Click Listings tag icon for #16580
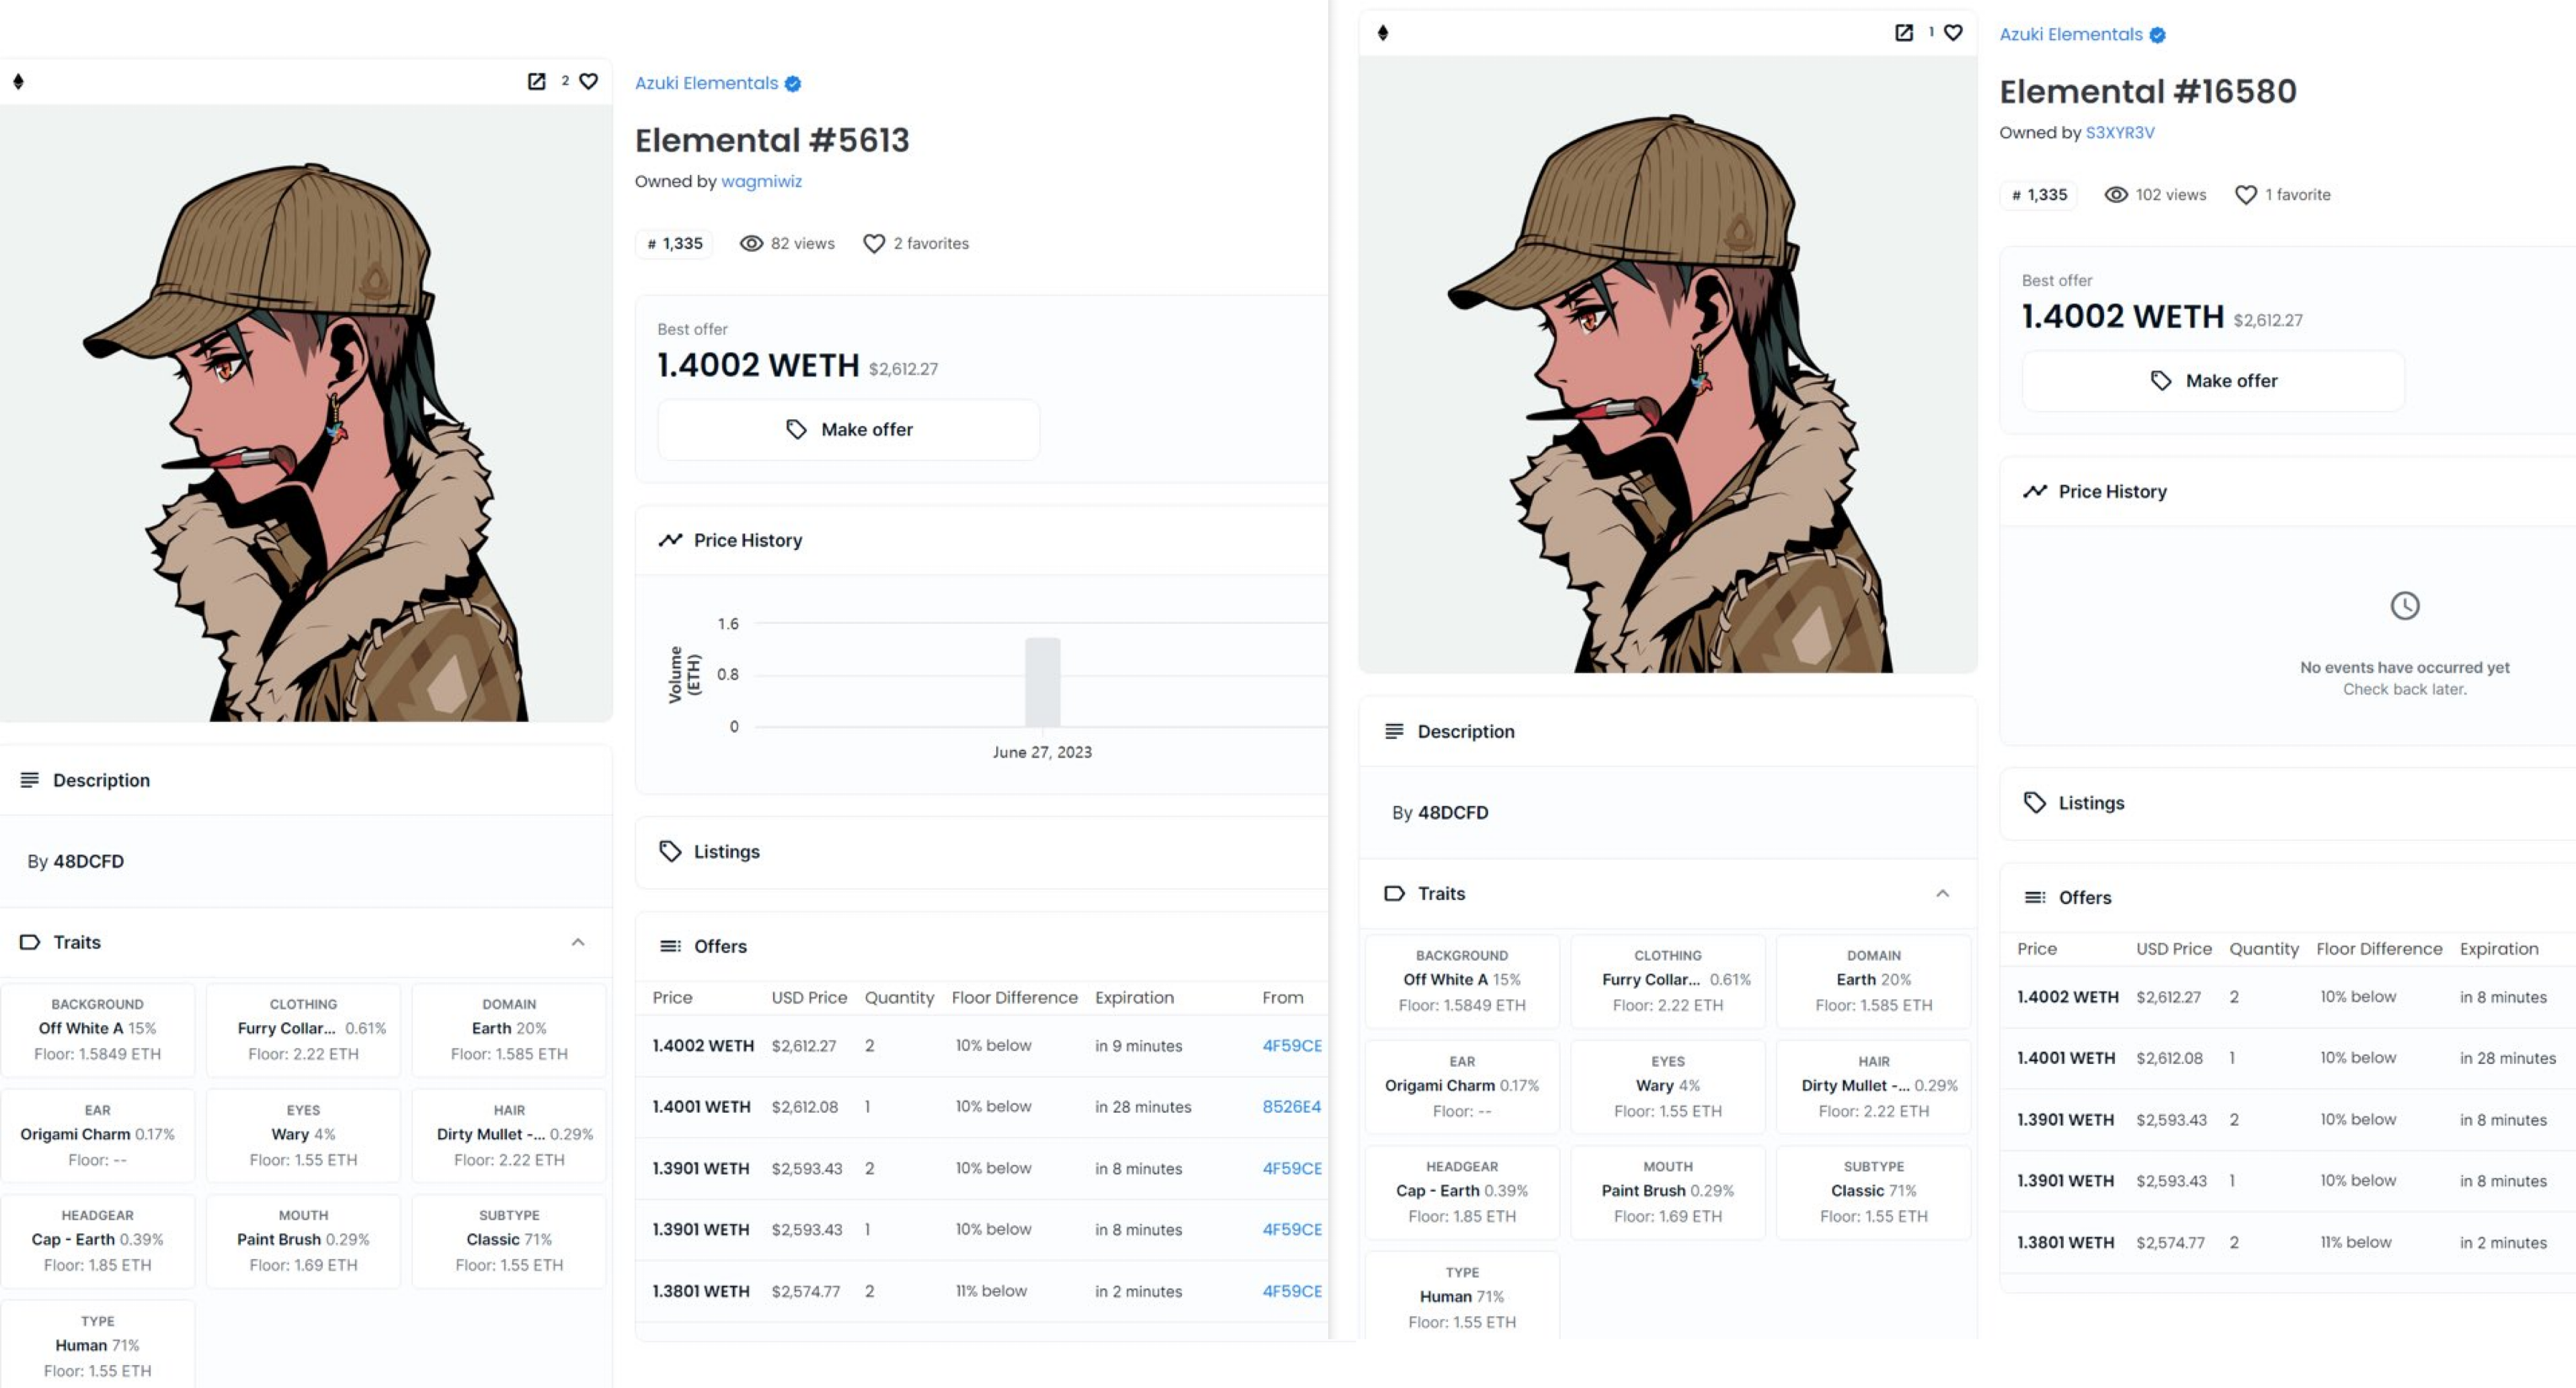The height and width of the screenshot is (1388, 2576). pyautogui.click(x=2035, y=803)
